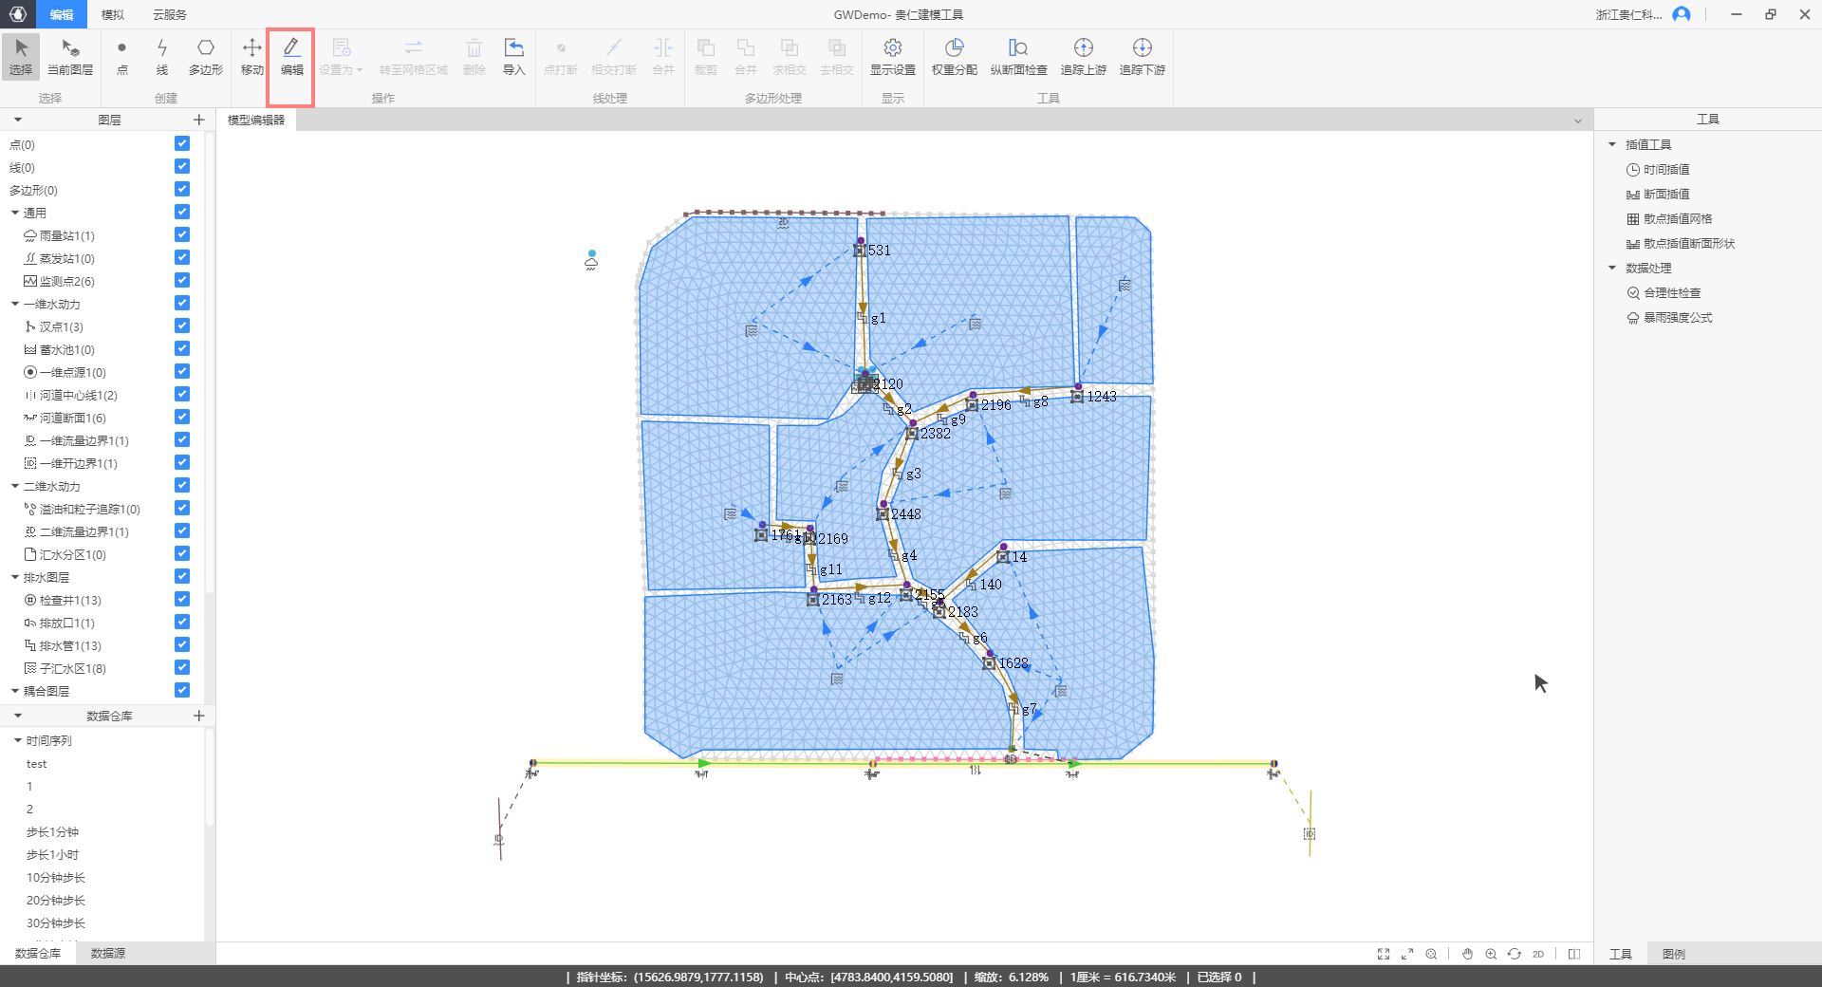Switch to the 模拟 ribbon tab

click(113, 14)
